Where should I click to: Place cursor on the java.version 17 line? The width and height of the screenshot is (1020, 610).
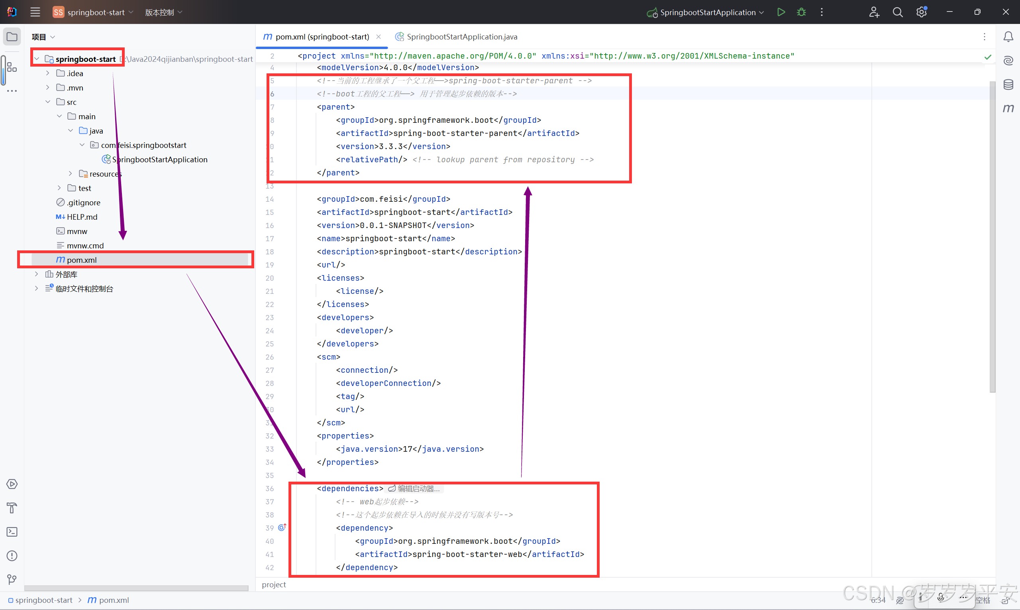click(x=410, y=449)
